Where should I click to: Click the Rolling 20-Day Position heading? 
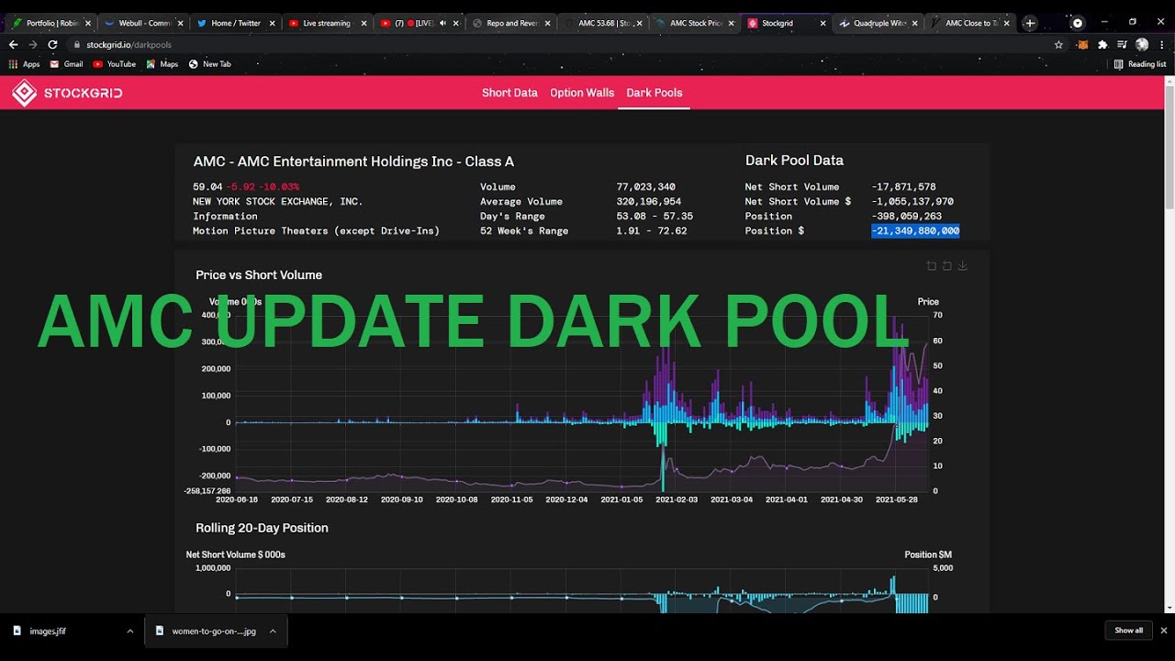[x=262, y=528]
